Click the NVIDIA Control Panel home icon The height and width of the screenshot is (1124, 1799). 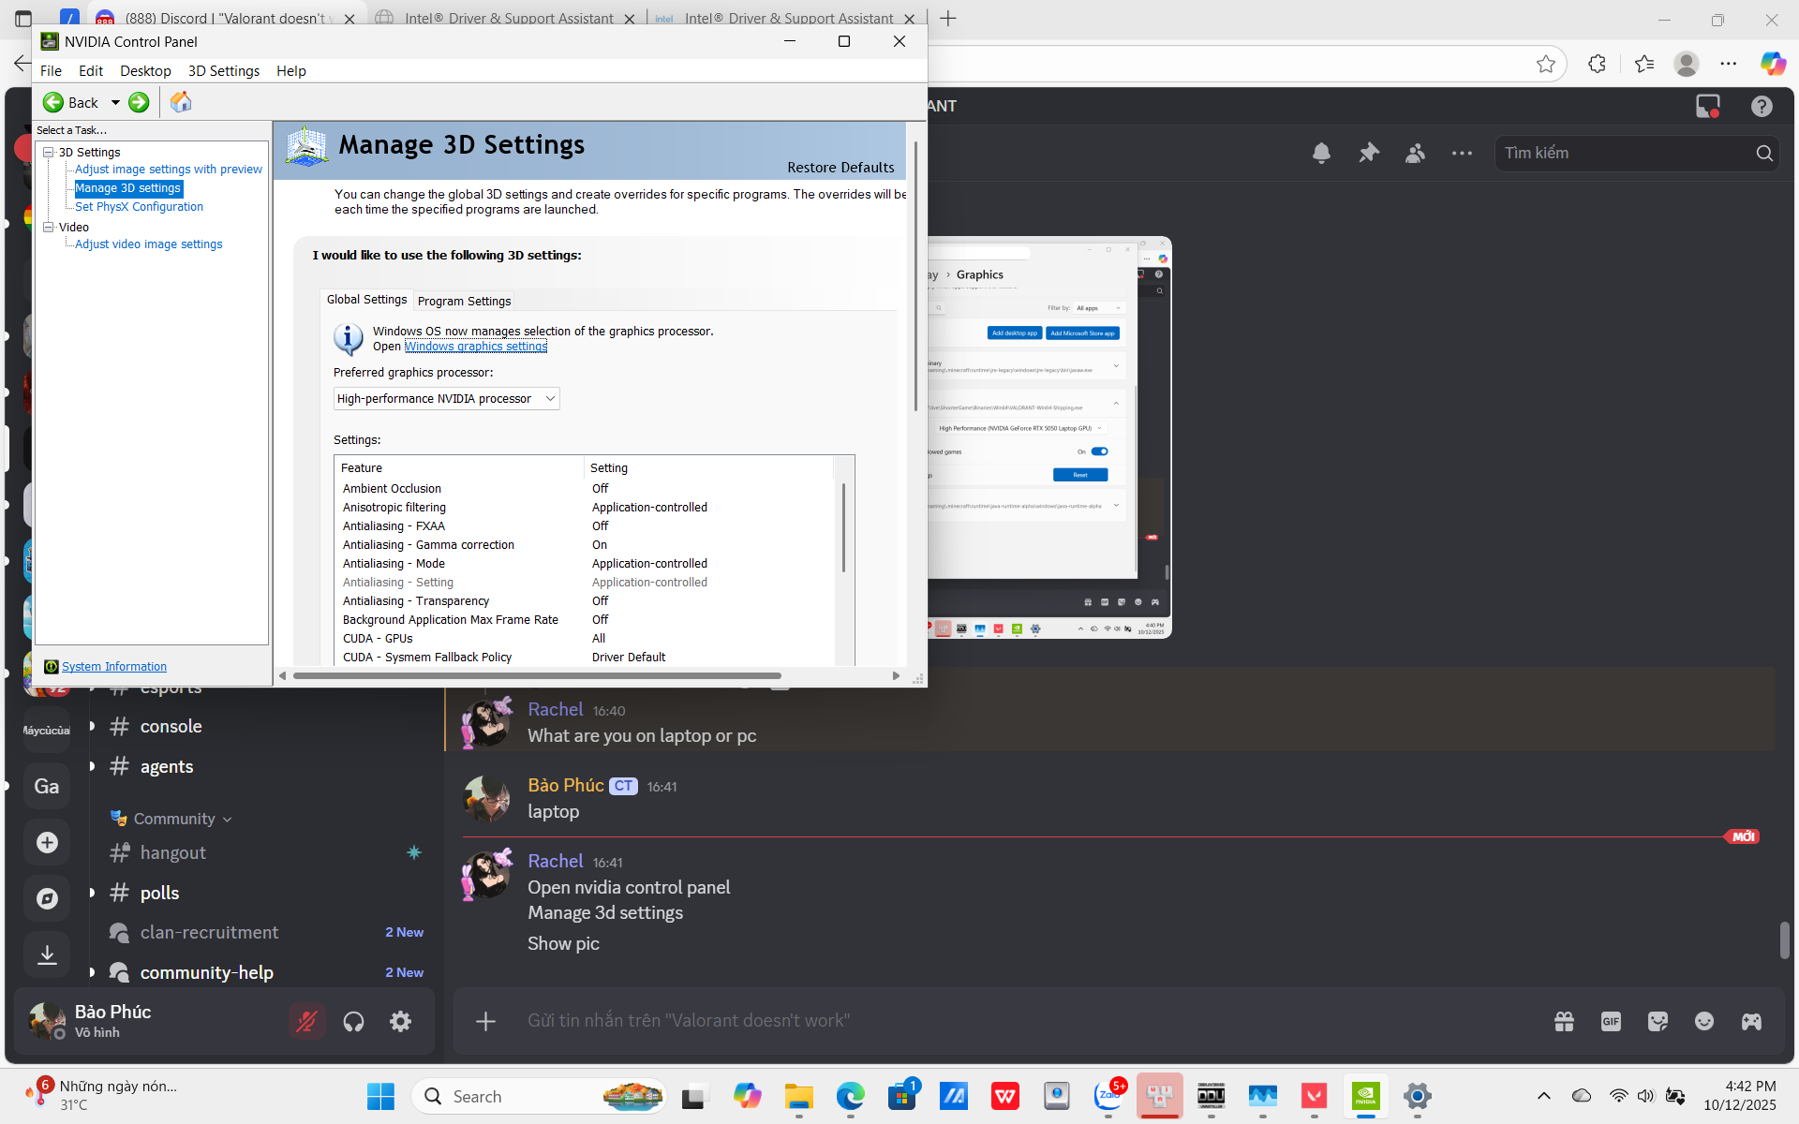pos(181,102)
